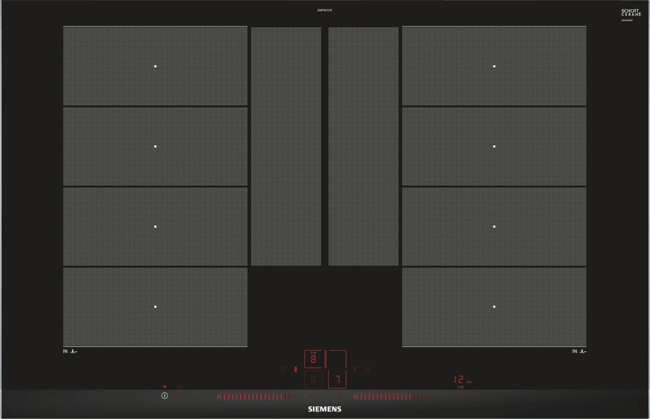Tap the timer arrow symbol above the 8
Viewport: 650px width, 419px height.
click(x=313, y=353)
